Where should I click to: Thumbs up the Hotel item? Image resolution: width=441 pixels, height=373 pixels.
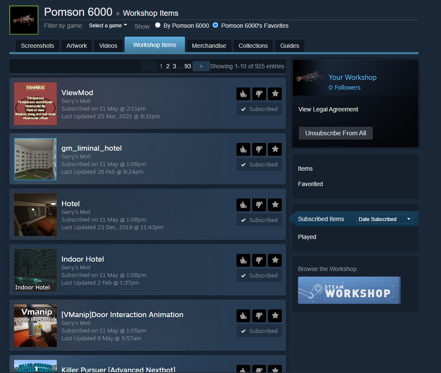[243, 204]
